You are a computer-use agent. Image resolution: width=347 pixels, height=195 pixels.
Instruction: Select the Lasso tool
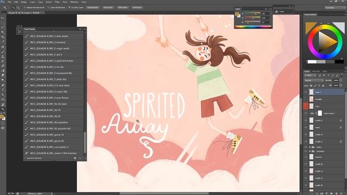click(x=3, y=28)
